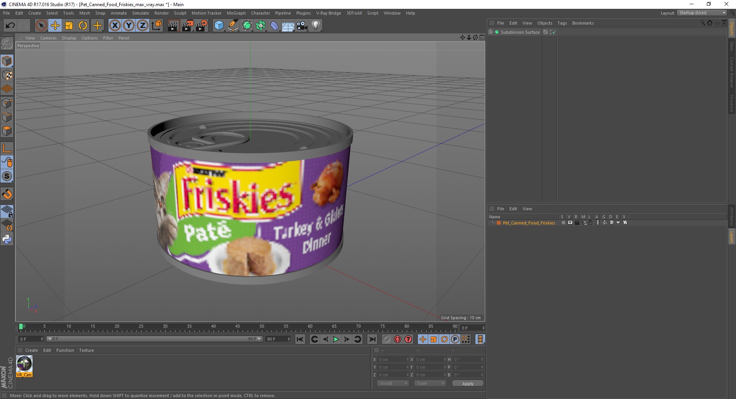Activate the Rotate tool

83,26
